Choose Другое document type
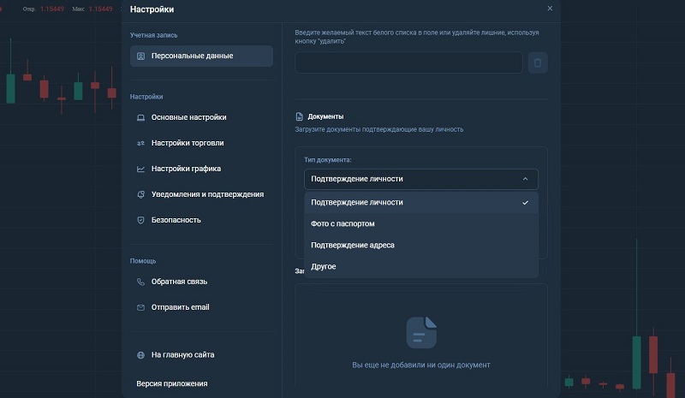This screenshot has width=685, height=398. click(x=421, y=266)
